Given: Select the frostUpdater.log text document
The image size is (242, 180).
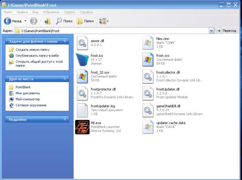Looking at the screenshot, I should pyautogui.click(x=82, y=110).
